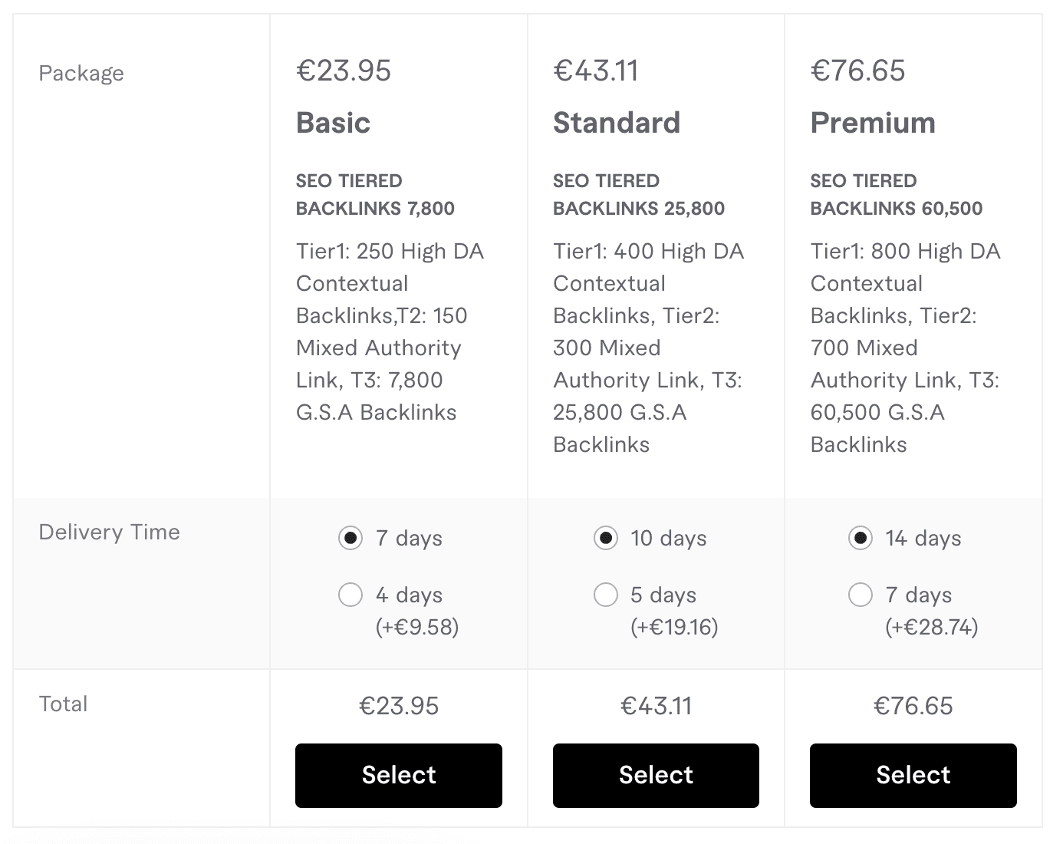Choose the 4 days (+€9.58) delivery option
Screen dimensions: 1063x844
tap(350, 595)
